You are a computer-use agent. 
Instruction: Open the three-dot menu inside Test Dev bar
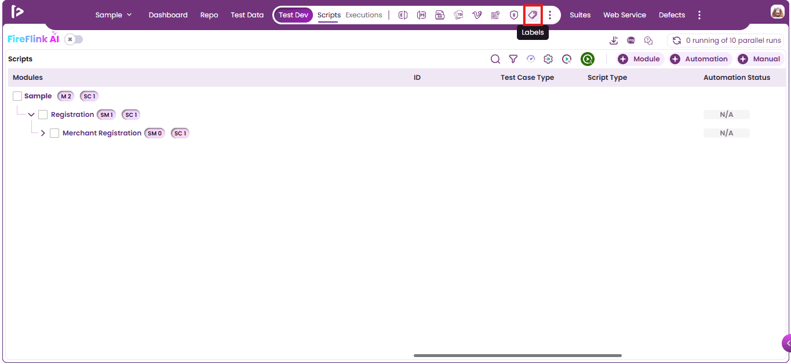point(550,15)
